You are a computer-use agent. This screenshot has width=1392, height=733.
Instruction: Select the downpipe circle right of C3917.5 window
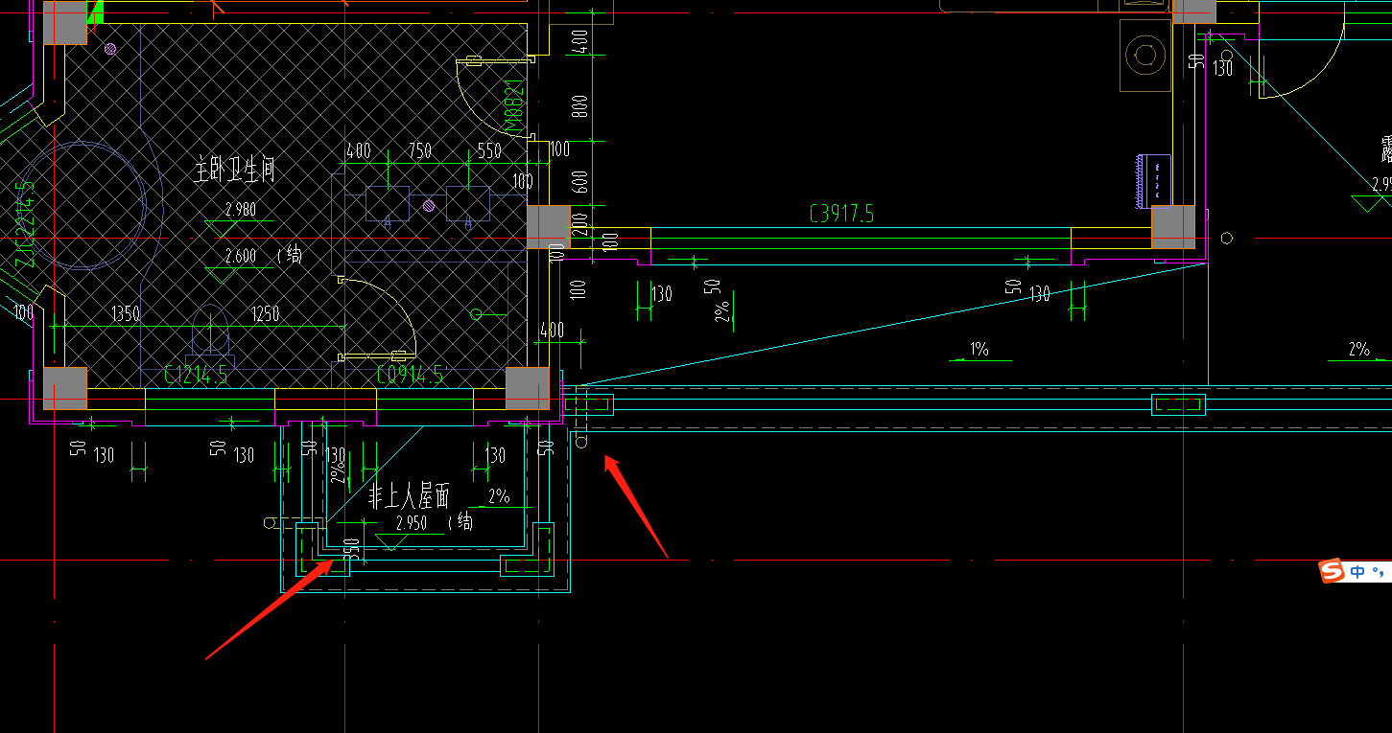1226,238
